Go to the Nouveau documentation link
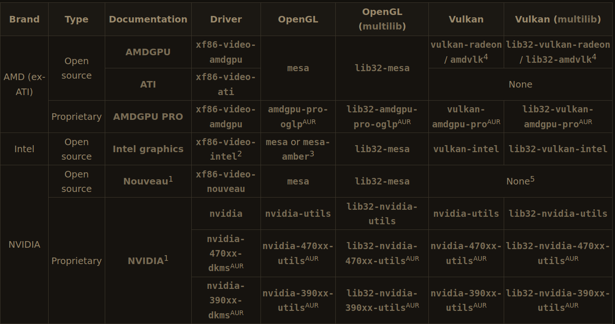Viewport: 615px width, 324px height. pos(145,181)
